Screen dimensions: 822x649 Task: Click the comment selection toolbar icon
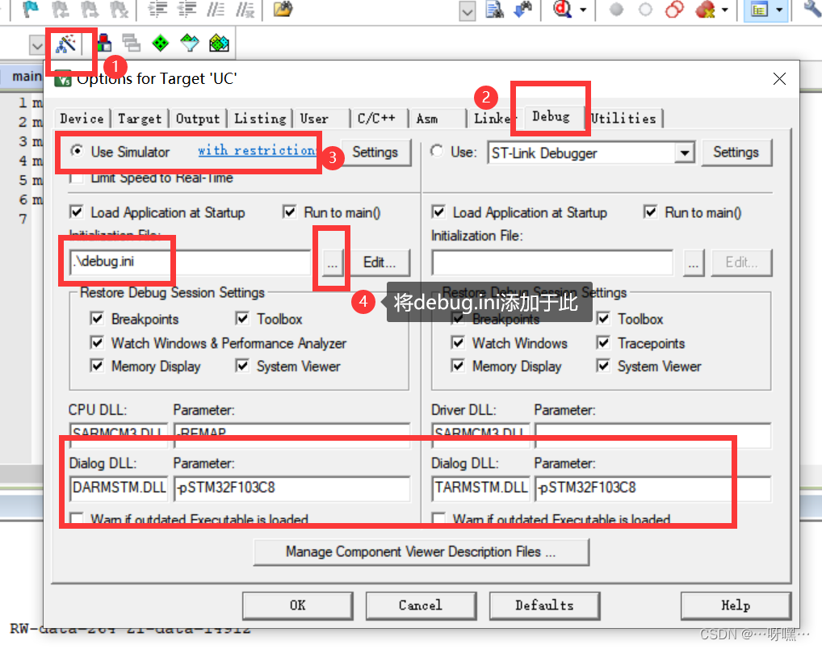(x=216, y=9)
